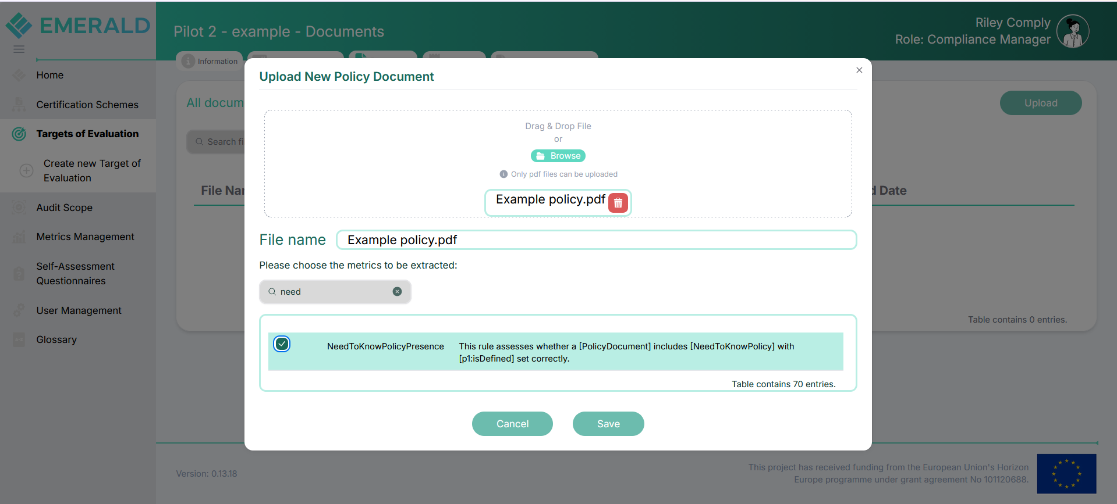Clear the 'need' metric search text

(397, 292)
